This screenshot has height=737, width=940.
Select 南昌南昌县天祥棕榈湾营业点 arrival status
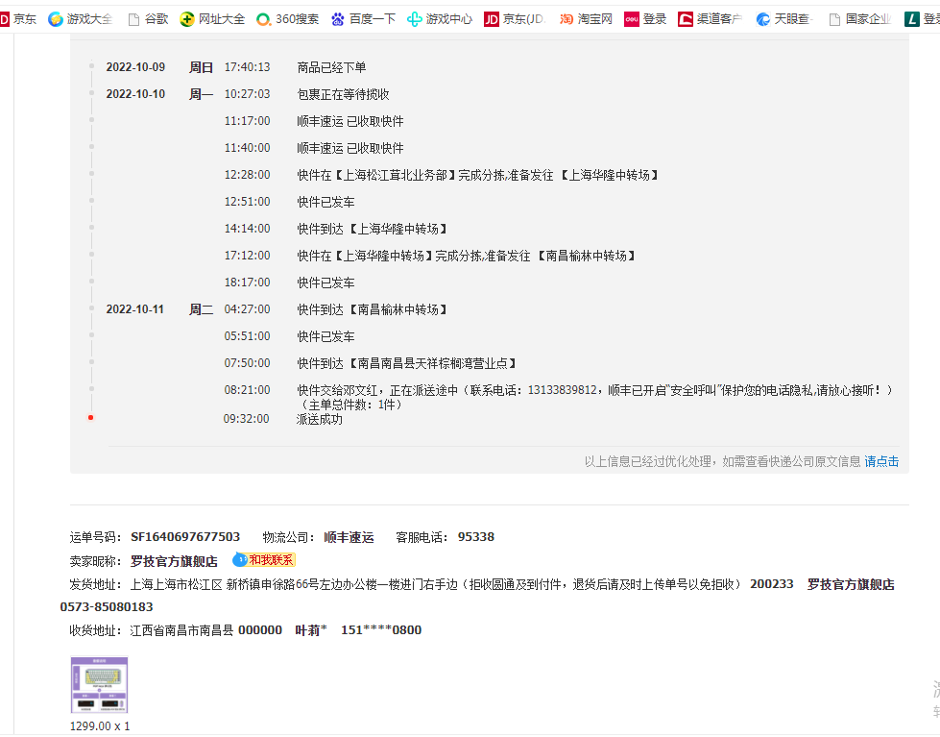tap(407, 363)
